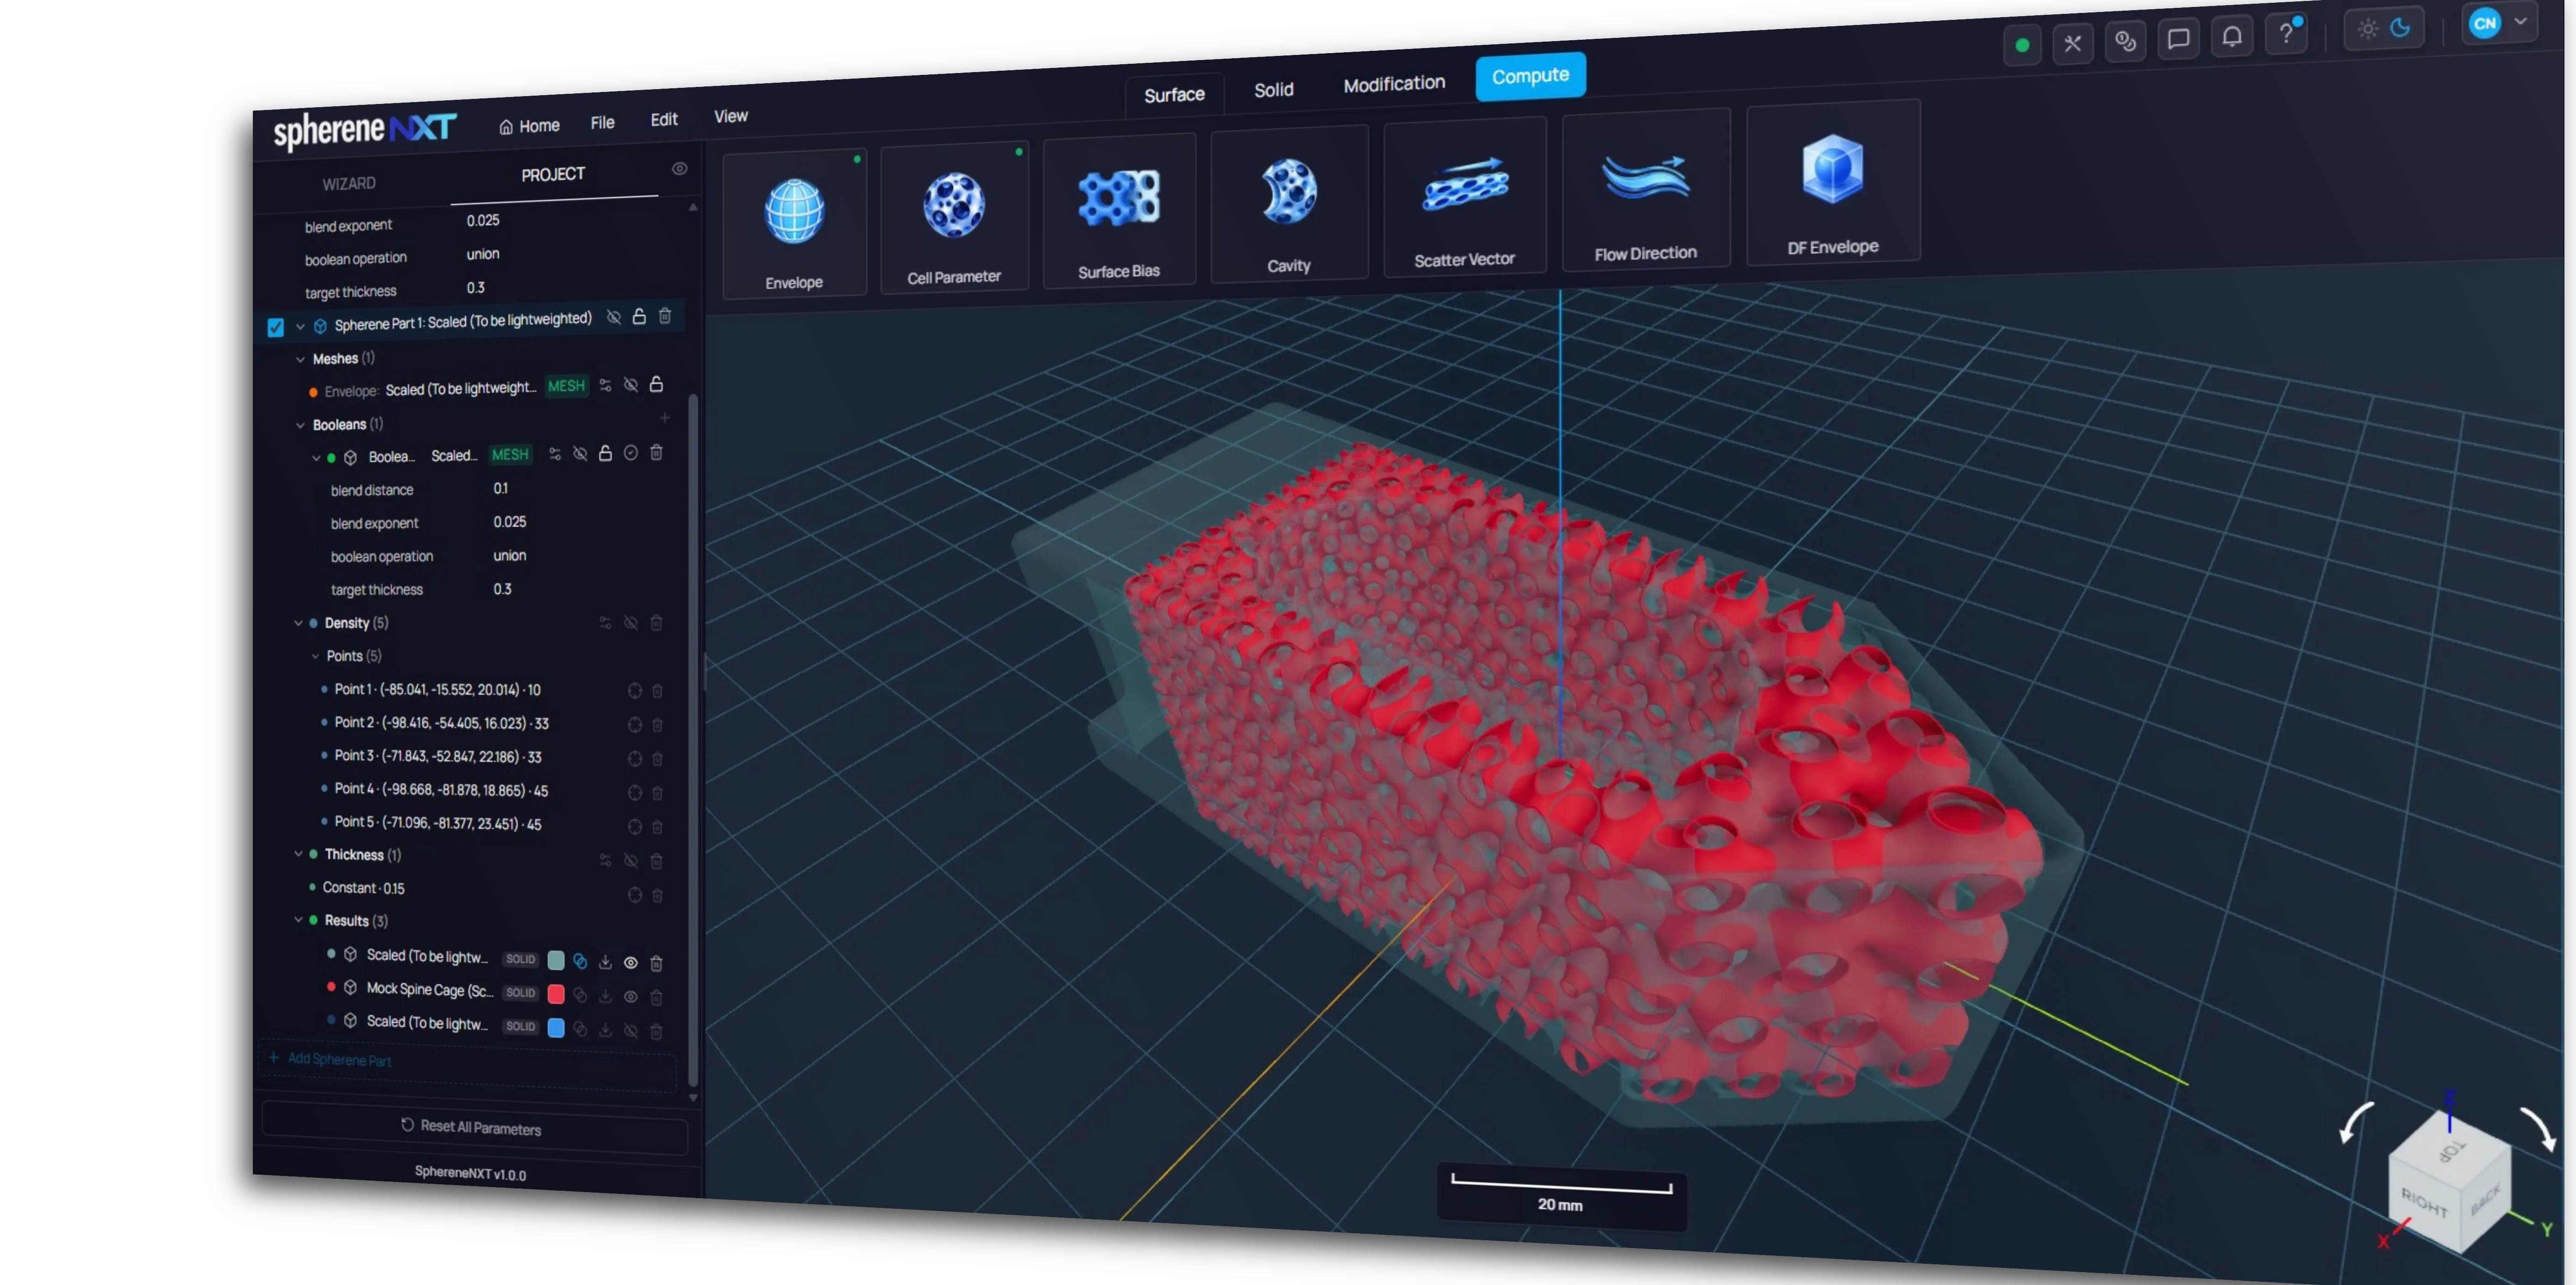The image size is (2576, 1285).
Task: Click the lock icon on the Envelope mesh row
Action: (656, 384)
